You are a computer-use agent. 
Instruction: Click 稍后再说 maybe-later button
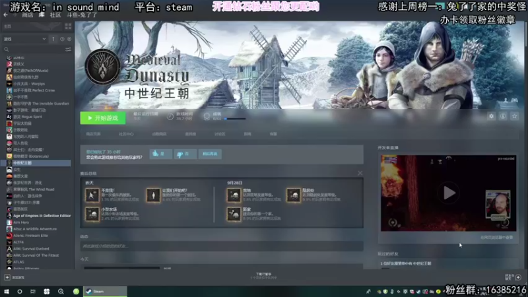[210, 154]
